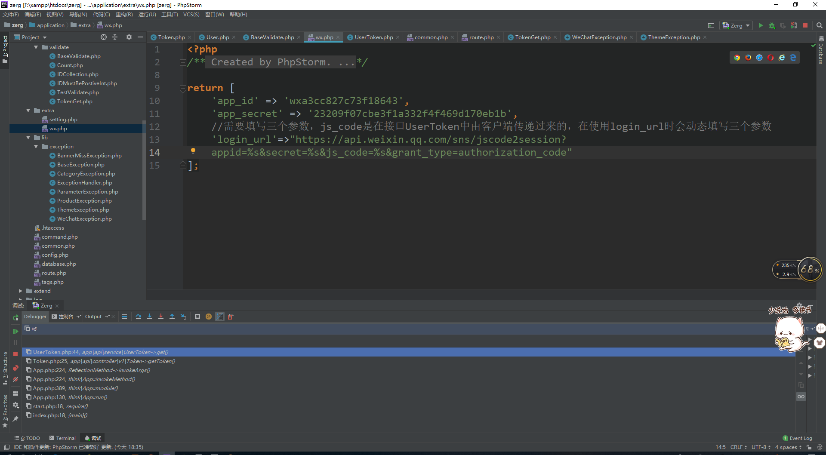Open View Breakpoints red circles icon
826x455 pixels.
[15, 368]
